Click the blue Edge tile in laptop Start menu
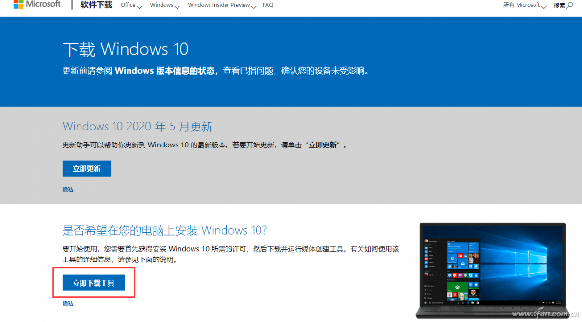Image resolution: width=582 pixels, height=322 pixels. pos(452,259)
